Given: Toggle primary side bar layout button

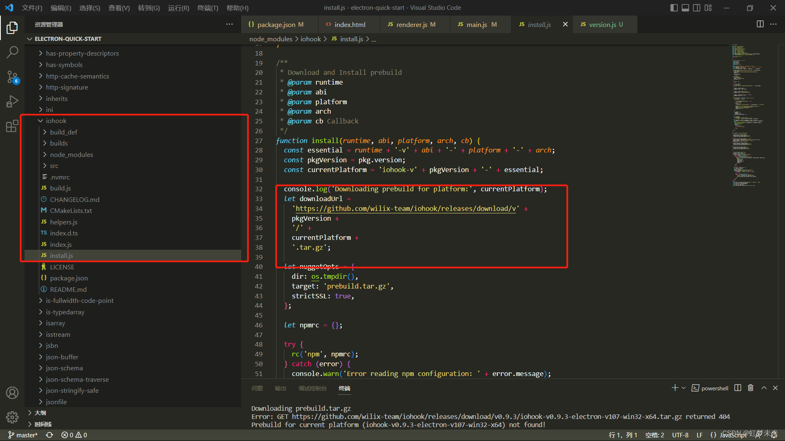Looking at the screenshot, I should coord(674,8).
